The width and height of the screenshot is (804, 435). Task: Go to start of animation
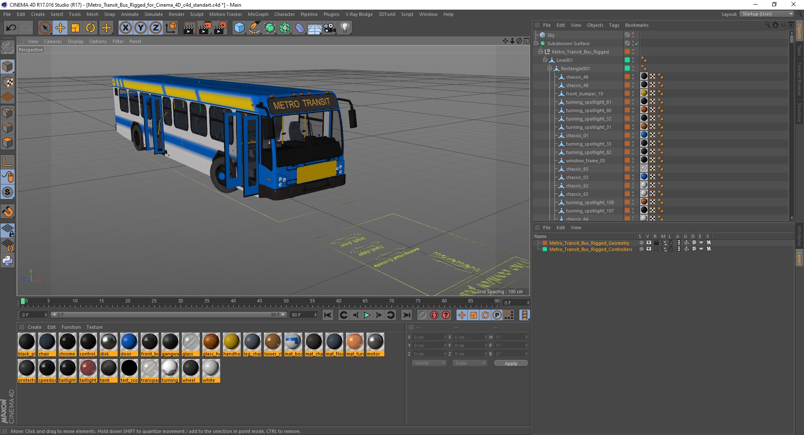(328, 315)
